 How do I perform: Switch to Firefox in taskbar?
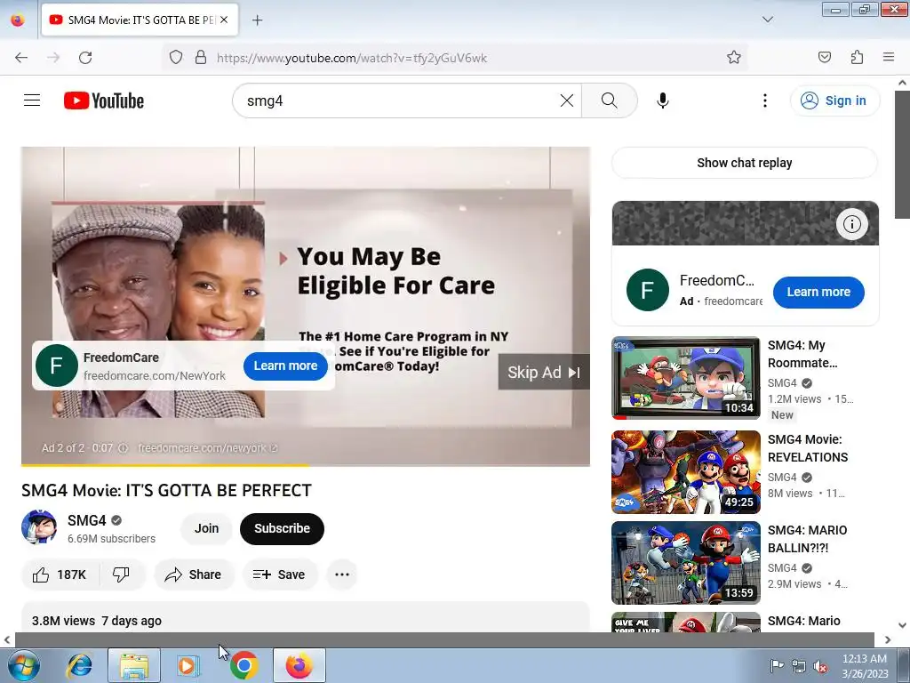tap(299, 665)
